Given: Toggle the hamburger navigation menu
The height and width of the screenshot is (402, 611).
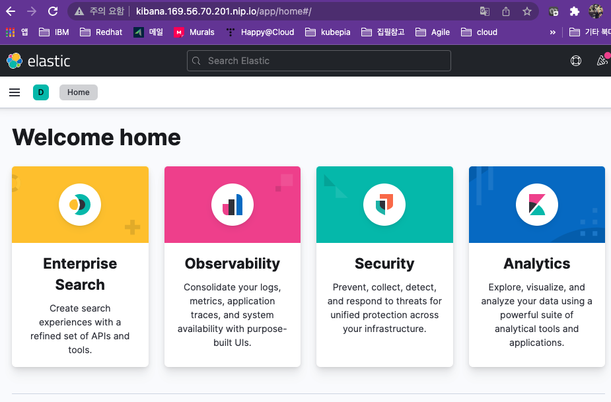Looking at the screenshot, I should pos(15,92).
